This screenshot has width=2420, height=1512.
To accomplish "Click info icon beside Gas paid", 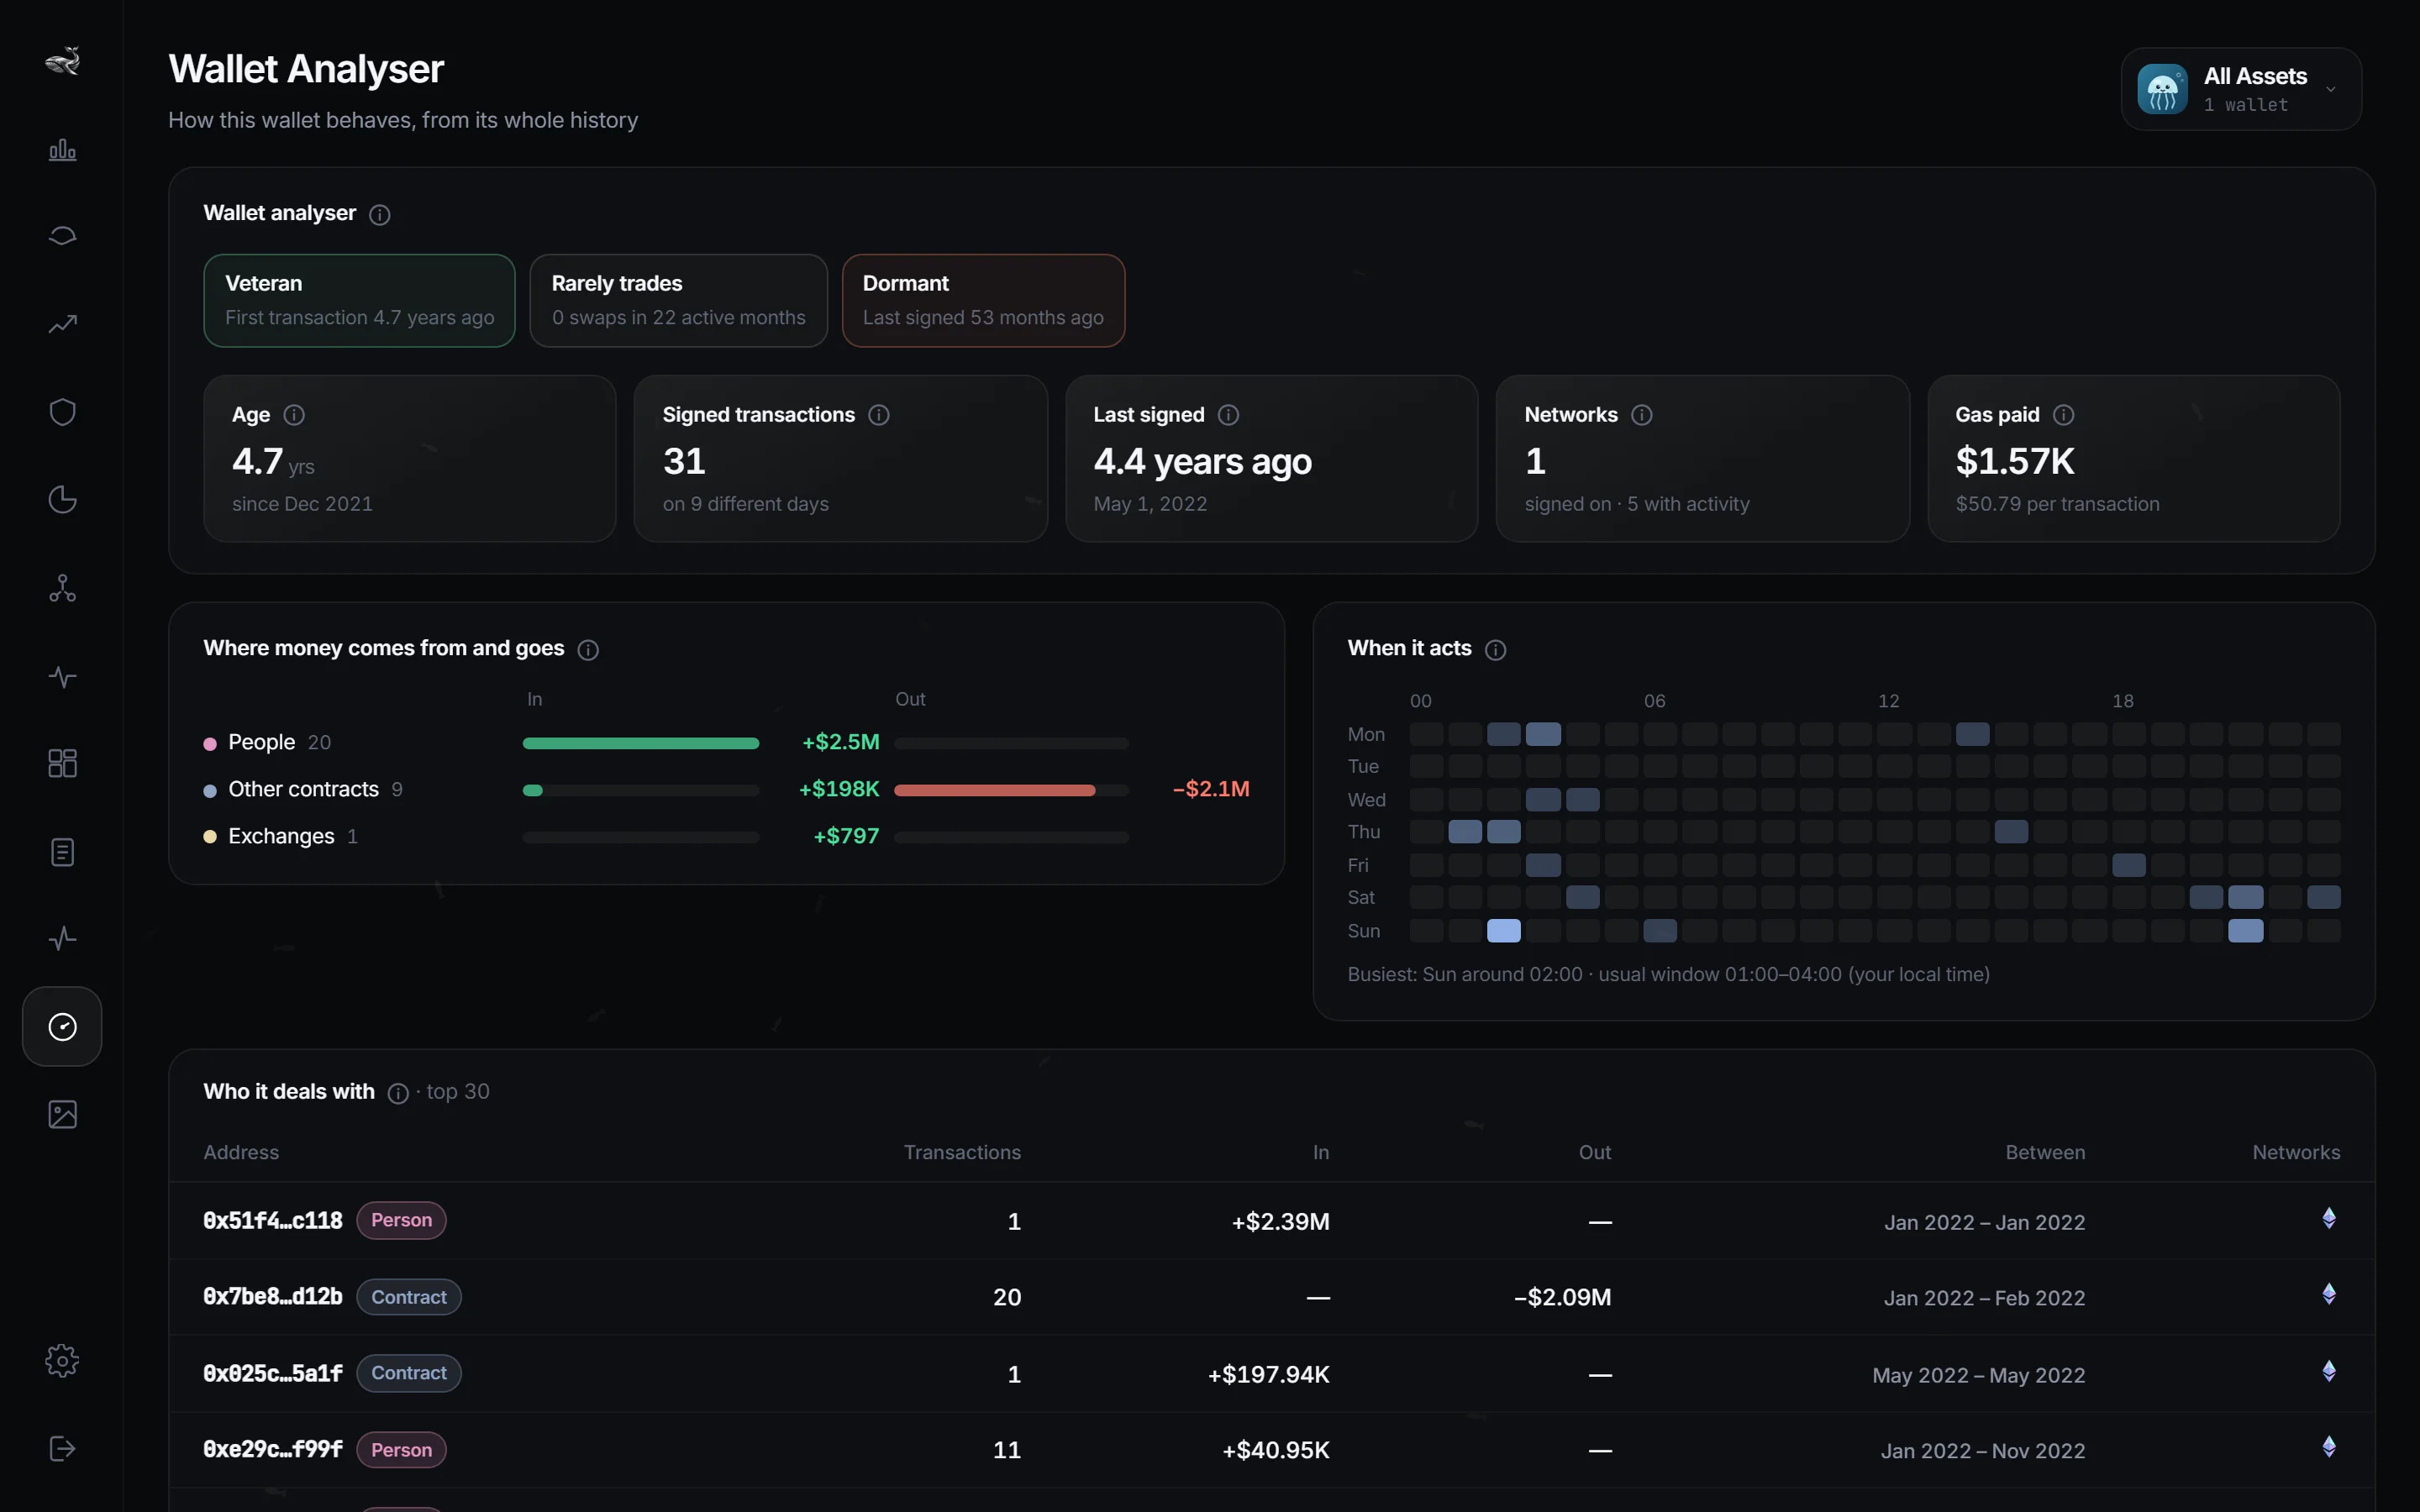I will 2064,415.
